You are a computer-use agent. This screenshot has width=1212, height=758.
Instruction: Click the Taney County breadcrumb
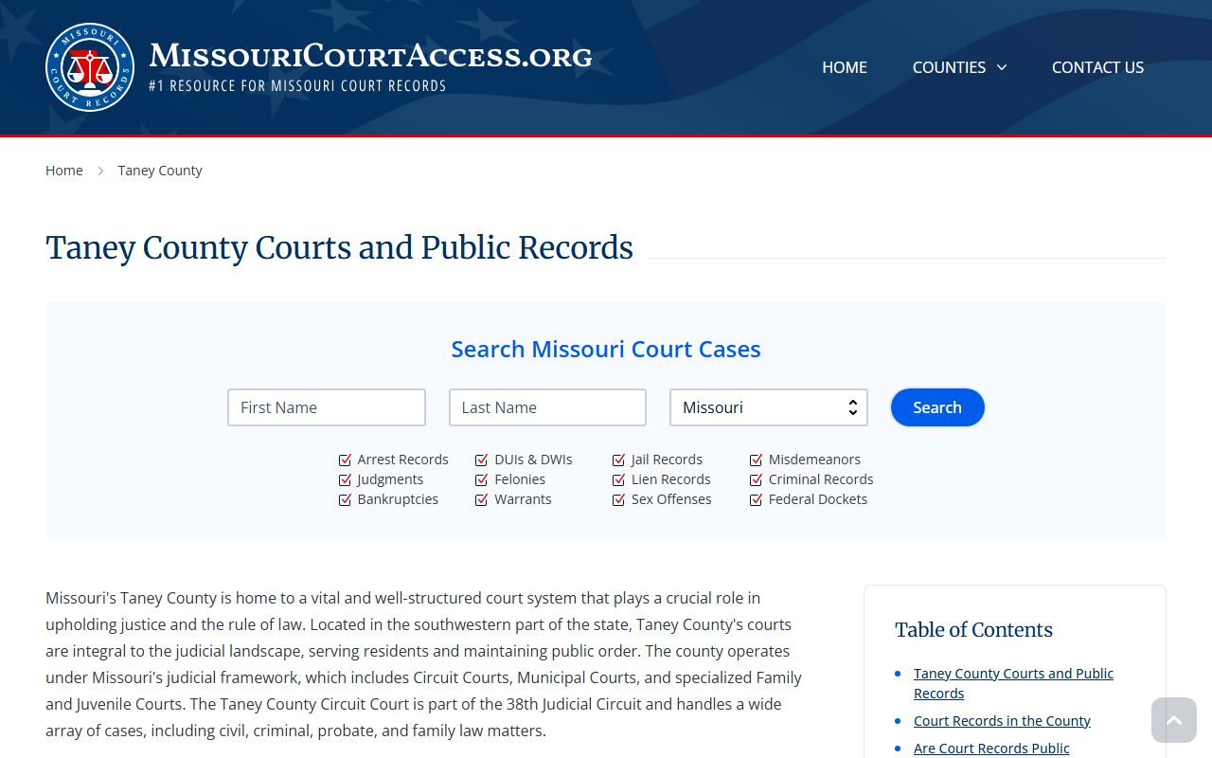(160, 171)
